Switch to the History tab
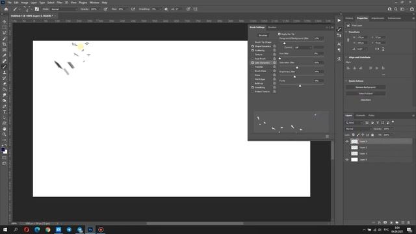Screen dimensions: 416x234 pos(349,18)
